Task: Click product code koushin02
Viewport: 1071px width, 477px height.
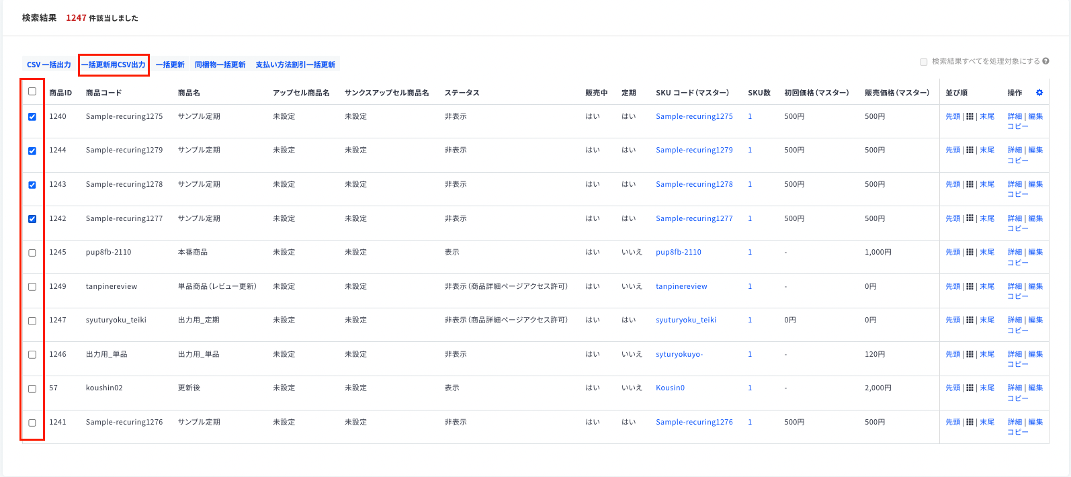Action: [x=104, y=388]
